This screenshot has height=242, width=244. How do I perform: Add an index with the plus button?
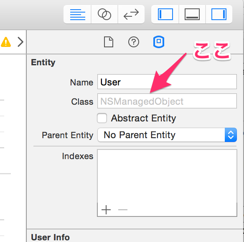click(106, 210)
